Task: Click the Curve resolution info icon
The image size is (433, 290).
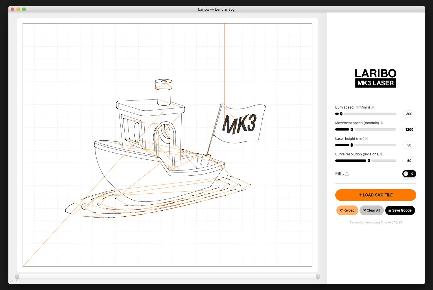Action: (x=382, y=154)
